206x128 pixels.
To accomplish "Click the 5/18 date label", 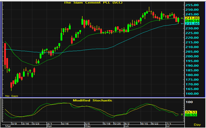I will [107, 124].
